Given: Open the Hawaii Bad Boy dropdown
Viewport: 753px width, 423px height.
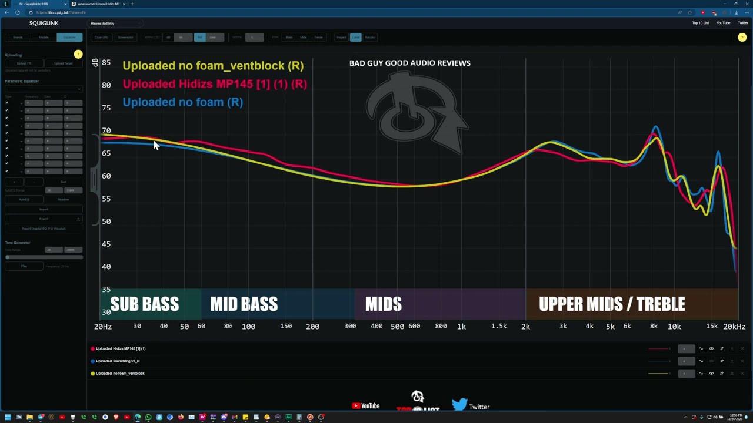Looking at the screenshot, I should point(115,23).
